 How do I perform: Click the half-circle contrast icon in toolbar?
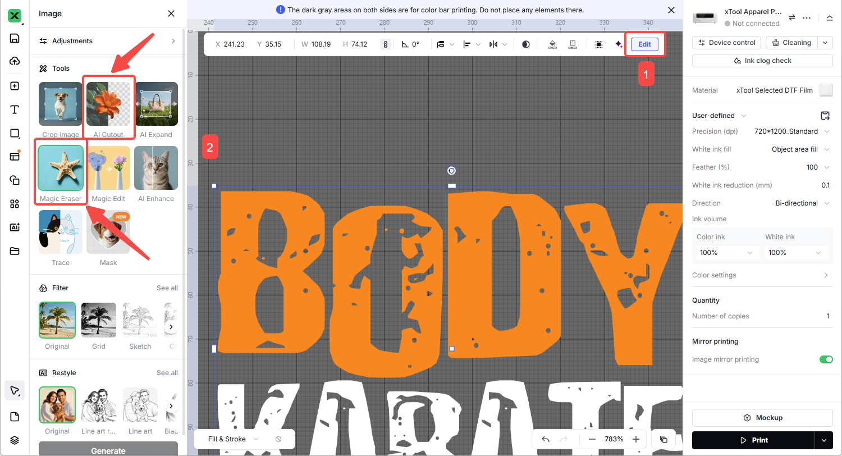point(526,44)
